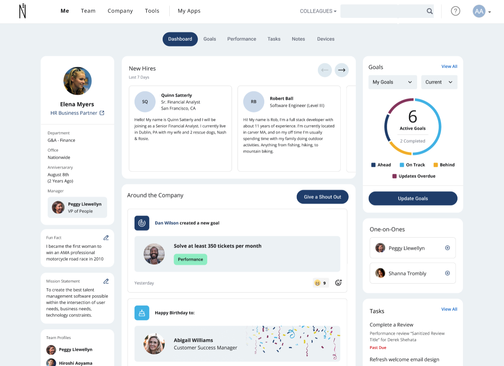Click View All in Goals panel
Viewport: 504px width, 366px height.
pyautogui.click(x=449, y=66)
